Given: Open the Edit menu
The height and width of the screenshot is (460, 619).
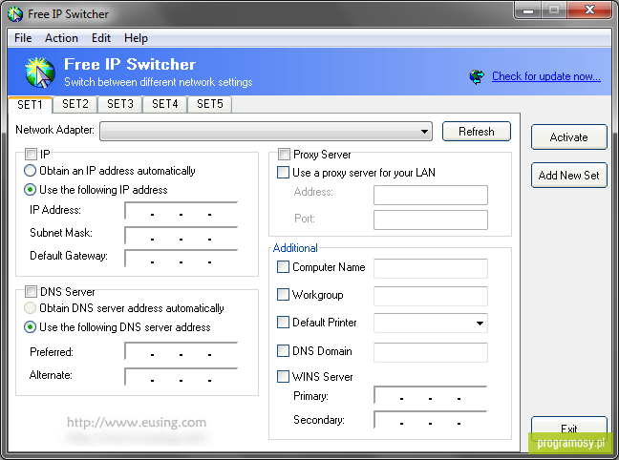Looking at the screenshot, I should 101,38.
